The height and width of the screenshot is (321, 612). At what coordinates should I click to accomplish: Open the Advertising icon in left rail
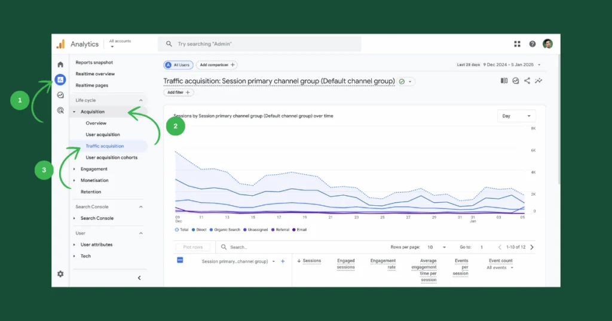pyautogui.click(x=60, y=110)
